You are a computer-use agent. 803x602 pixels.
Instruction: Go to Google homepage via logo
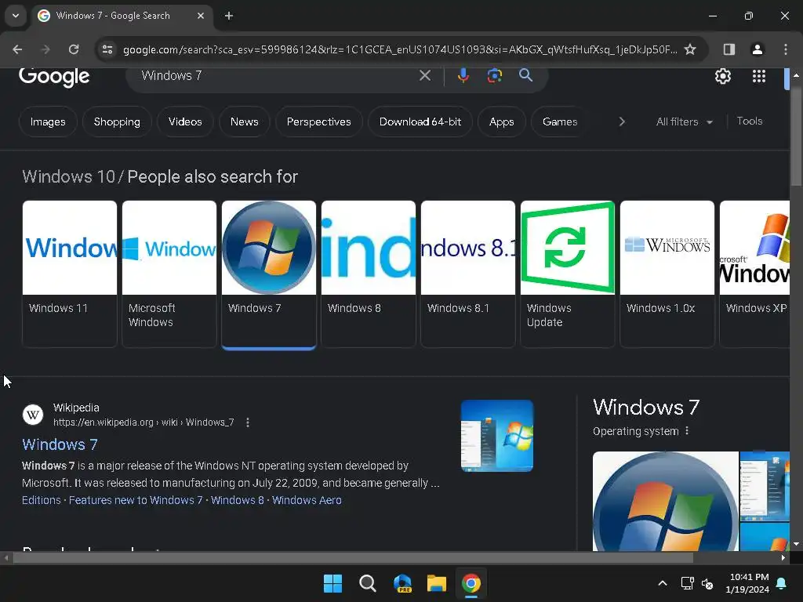(x=54, y=77)
